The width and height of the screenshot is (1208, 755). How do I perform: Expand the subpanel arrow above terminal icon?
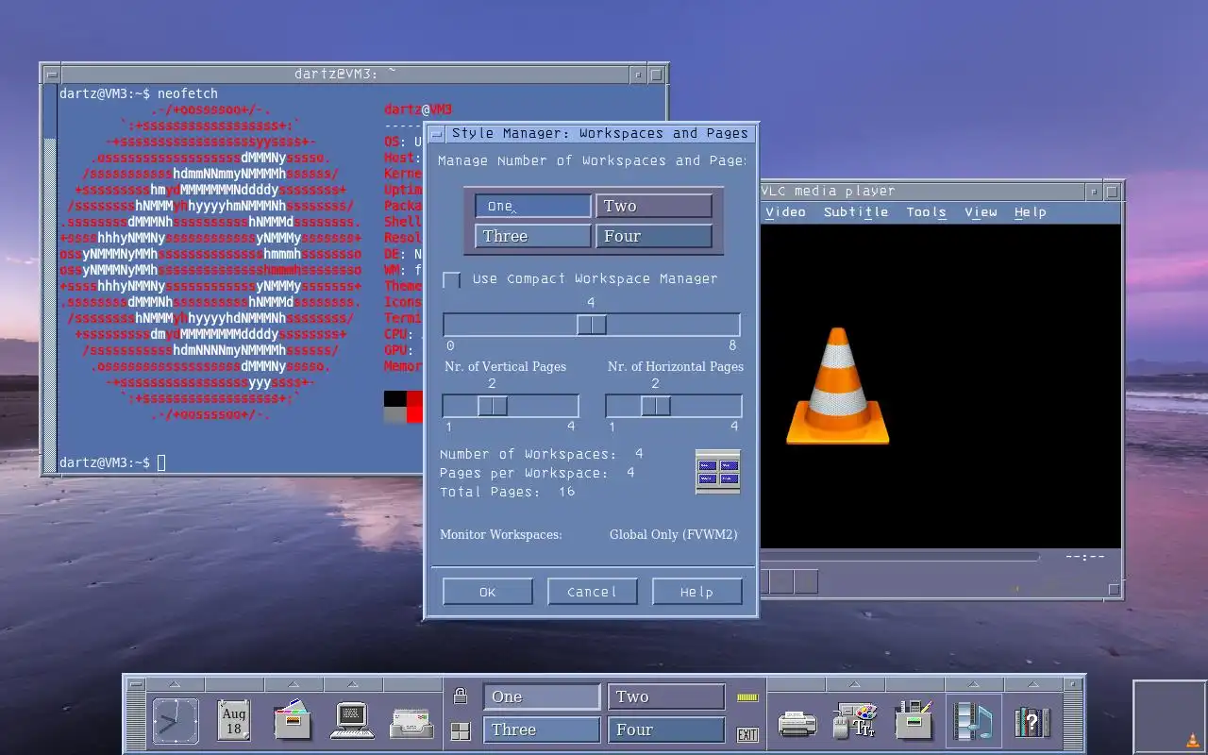[351, 684]
